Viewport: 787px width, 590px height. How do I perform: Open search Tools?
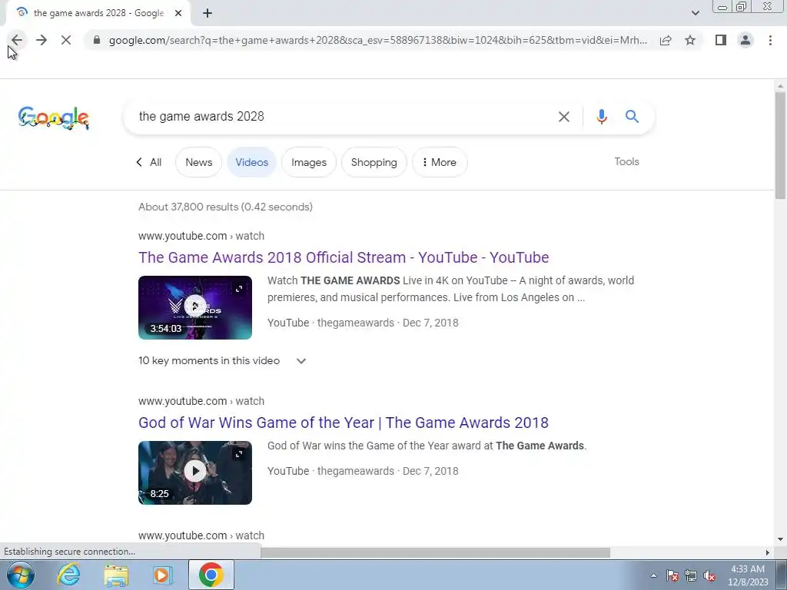[626, 161]
